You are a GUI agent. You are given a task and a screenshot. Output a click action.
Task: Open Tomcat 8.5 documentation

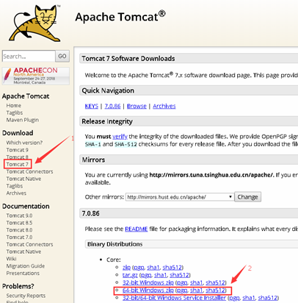pyautogui.click(x=19, y=223)
